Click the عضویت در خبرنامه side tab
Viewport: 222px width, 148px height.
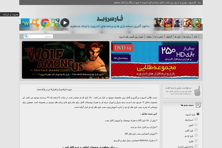click(x=10, y=14)
